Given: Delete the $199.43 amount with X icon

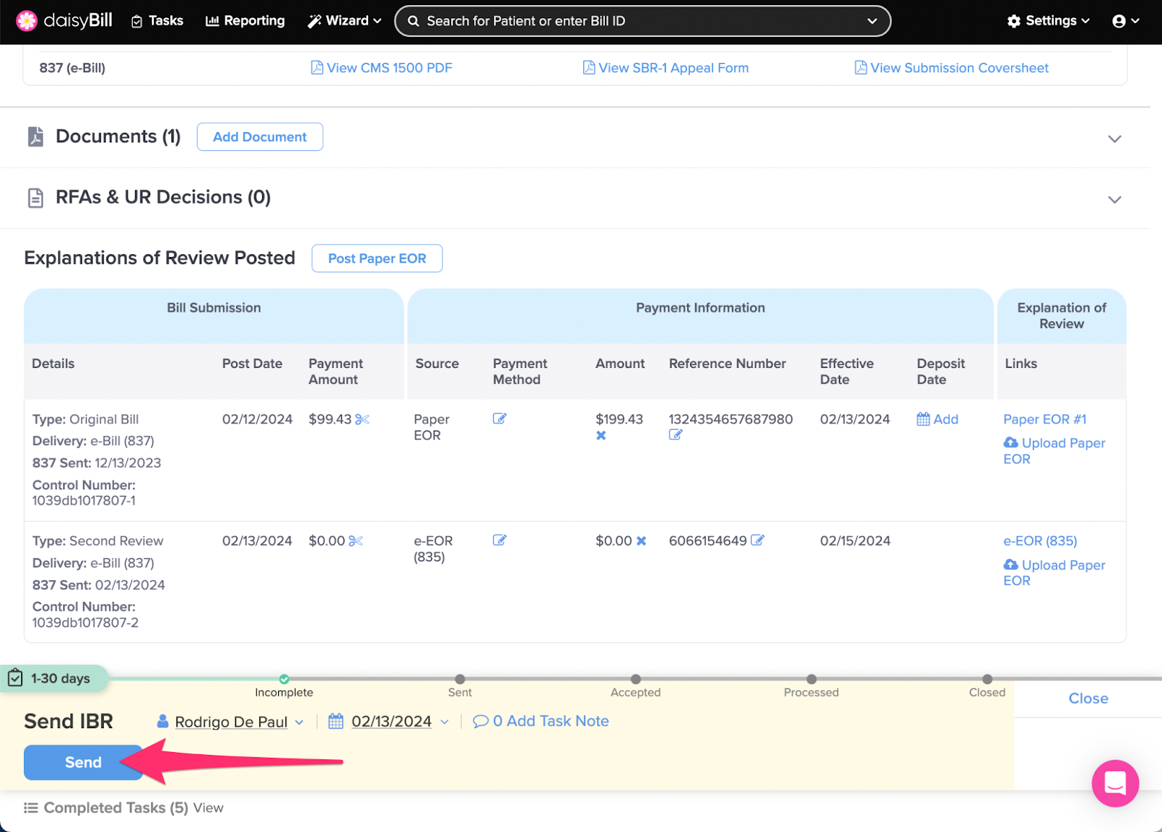Looking at the screenshot, I should click(601, 436).
